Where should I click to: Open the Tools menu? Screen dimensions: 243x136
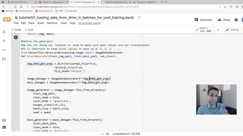click(63, 23)
